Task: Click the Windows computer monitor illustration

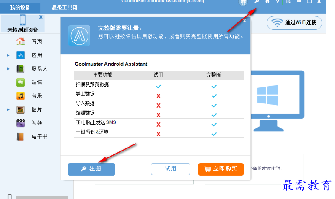Action: 277,101
